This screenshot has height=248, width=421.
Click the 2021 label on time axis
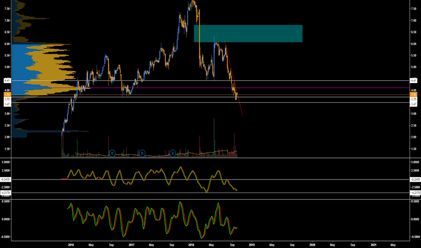pyautogui.click(x=373, y=245)
